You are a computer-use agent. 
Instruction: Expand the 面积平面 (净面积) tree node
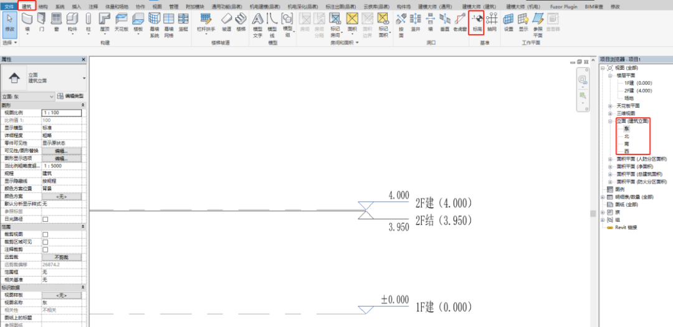610,166
